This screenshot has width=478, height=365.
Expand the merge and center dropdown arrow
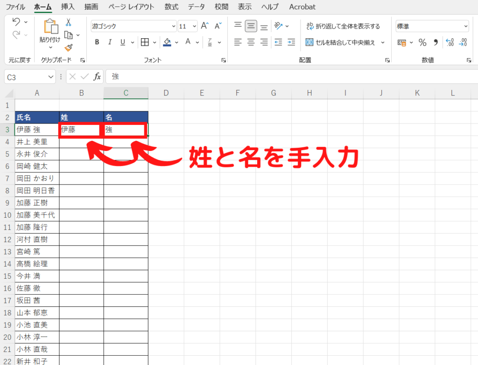(383, 42)
